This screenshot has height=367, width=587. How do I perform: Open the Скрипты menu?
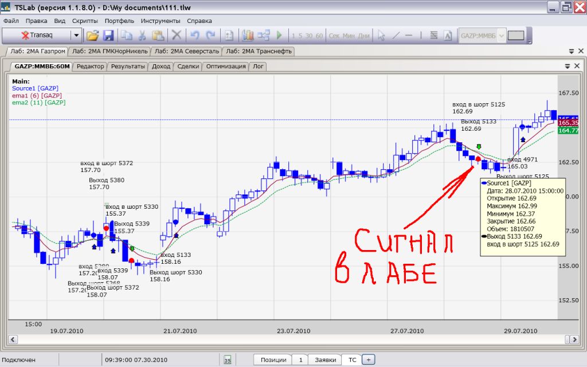point(85,21)
